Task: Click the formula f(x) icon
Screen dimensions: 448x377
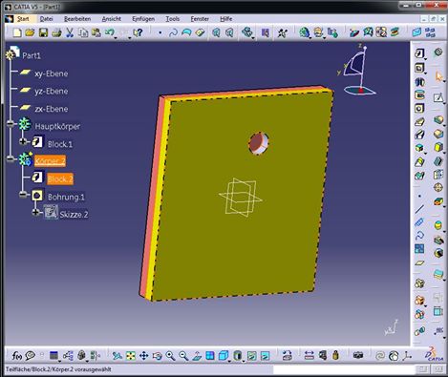Action: (17, 355)
